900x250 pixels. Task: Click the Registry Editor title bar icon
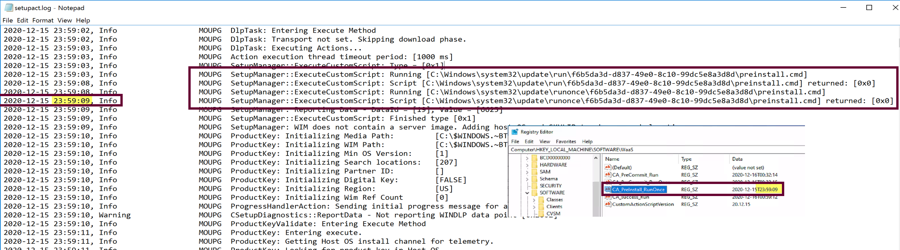[x=515, y=132]
